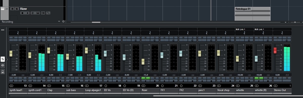Viewport: 303px width, 98px height.
Task: Click the -2.2 peak level on synth cord1
Action: [42, 75]
